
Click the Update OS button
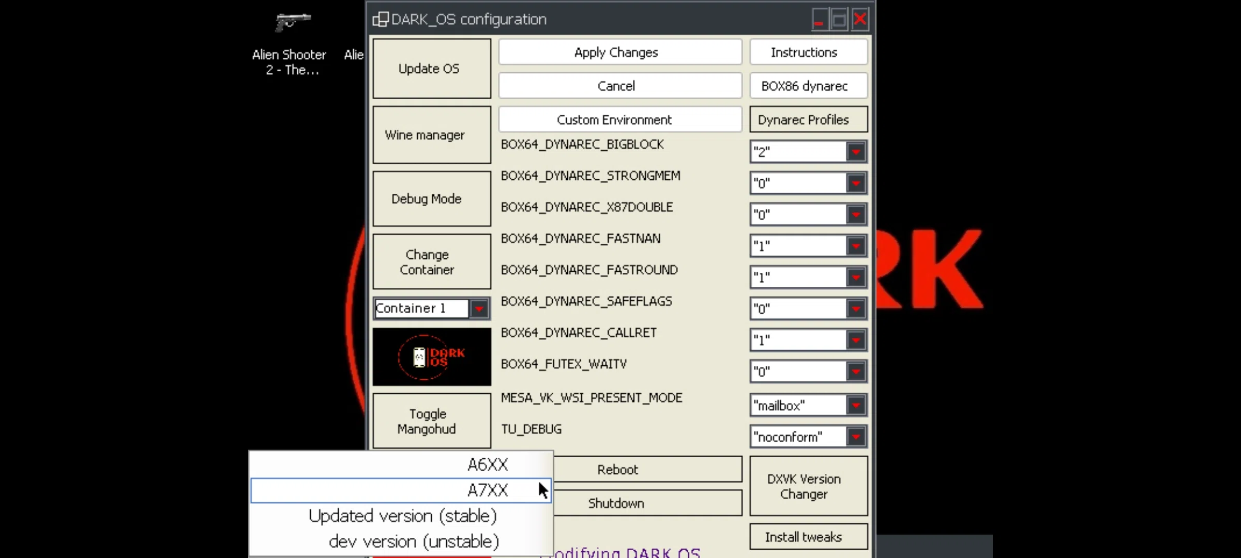tap(432, 69)
